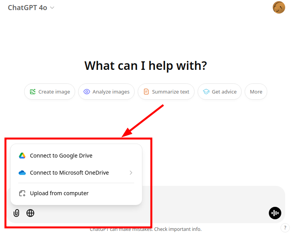The width and height of the screenshot is (291, 234).
Task: Expand the Microsoft OneDrive submenu chevron
Action: click(131, 173)
